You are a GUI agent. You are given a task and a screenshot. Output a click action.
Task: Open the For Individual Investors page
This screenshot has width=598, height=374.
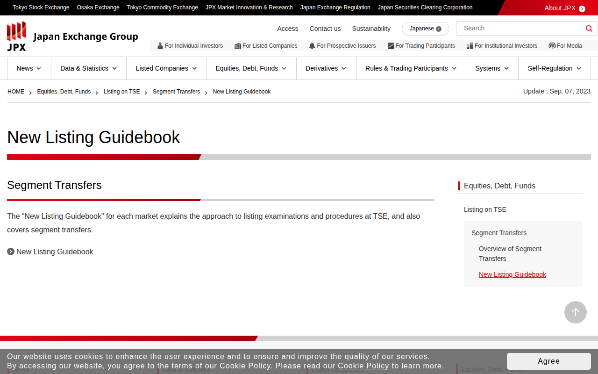tap(190, 46)
